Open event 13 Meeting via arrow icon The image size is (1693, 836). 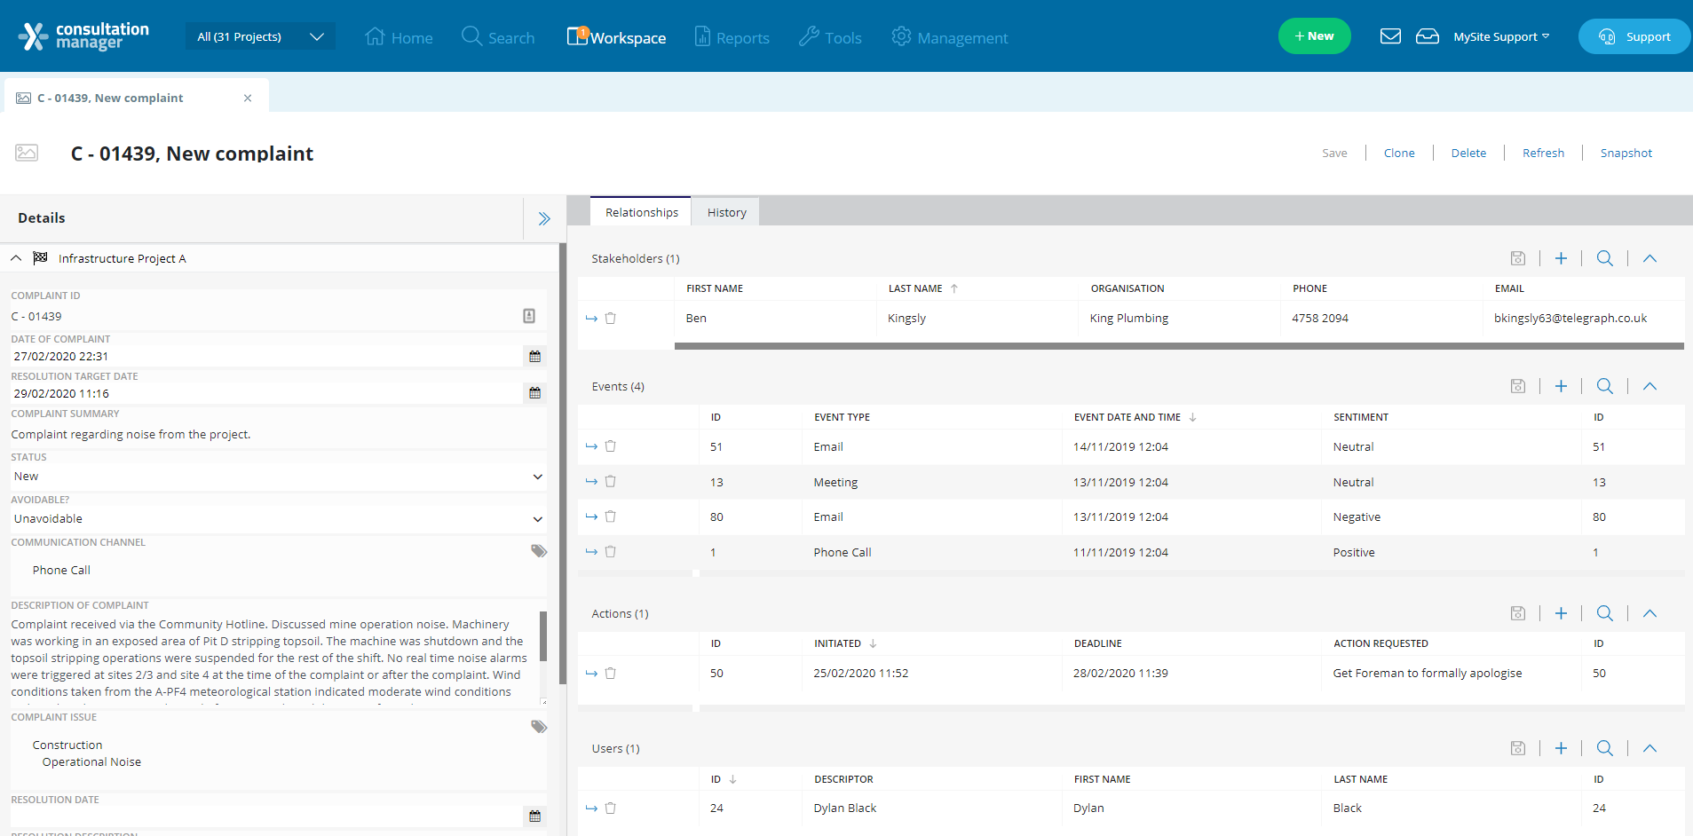tap(591, 481)
